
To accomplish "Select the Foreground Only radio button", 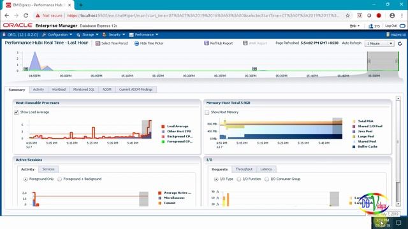I will point(25,179).
